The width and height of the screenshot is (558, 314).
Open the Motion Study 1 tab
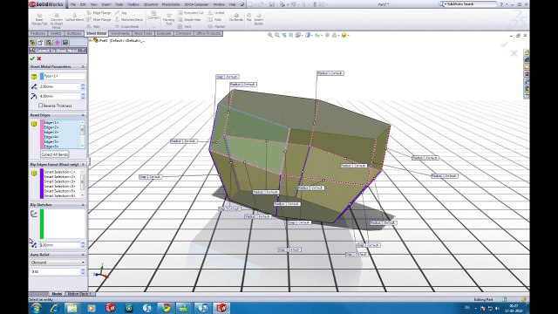pyautogui.click(x=79, y=294)
